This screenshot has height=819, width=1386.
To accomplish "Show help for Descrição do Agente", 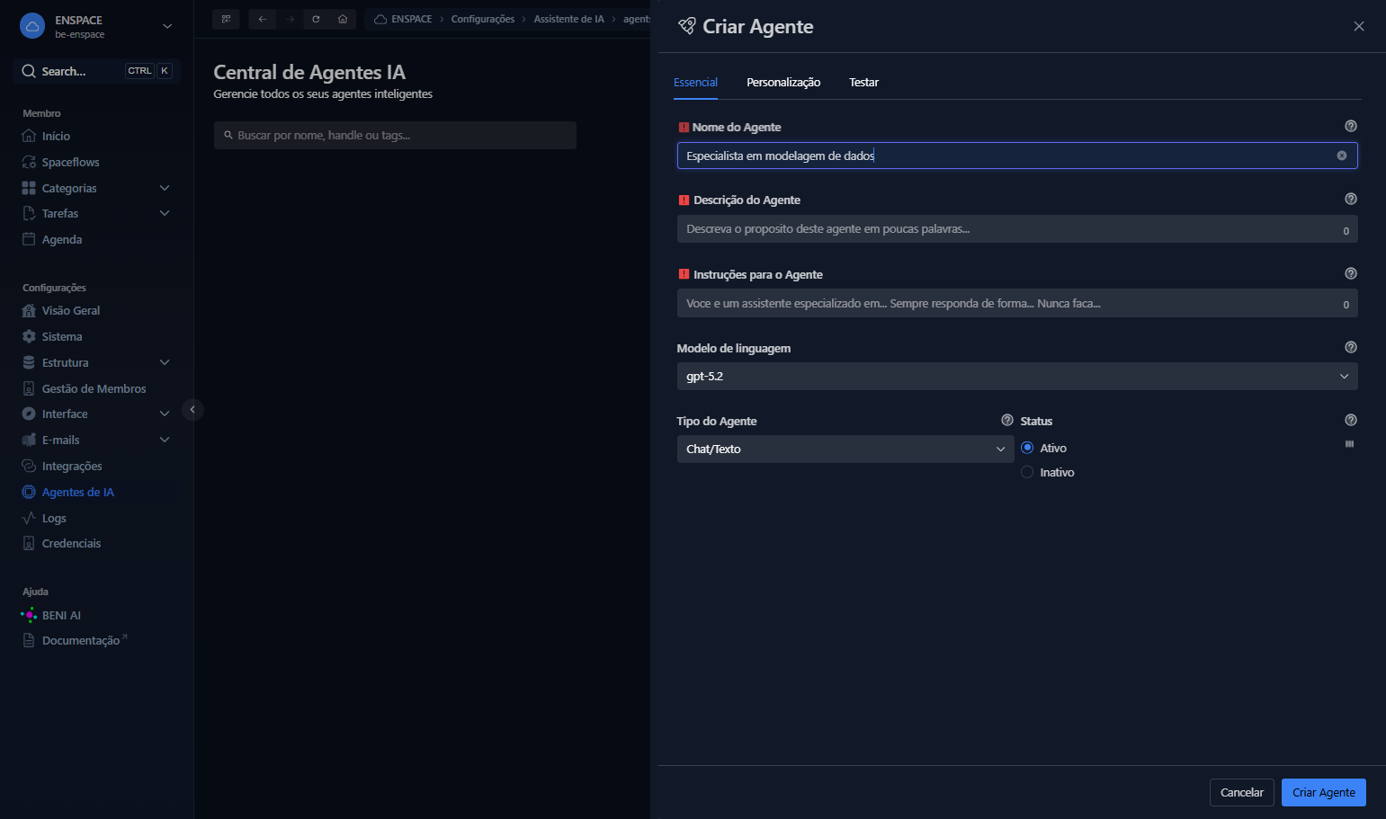I will tap(1350, 200).
